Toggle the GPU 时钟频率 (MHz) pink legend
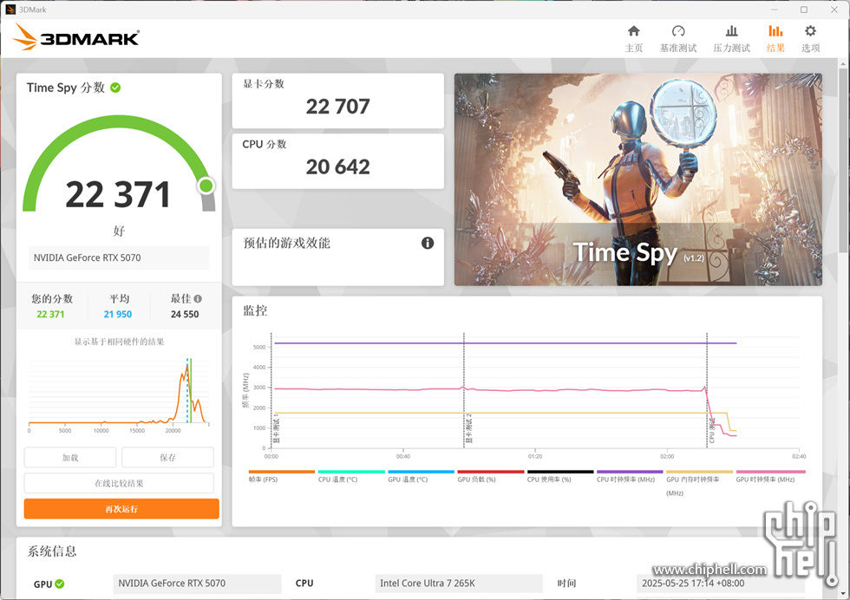 click(x=769, y=476)
